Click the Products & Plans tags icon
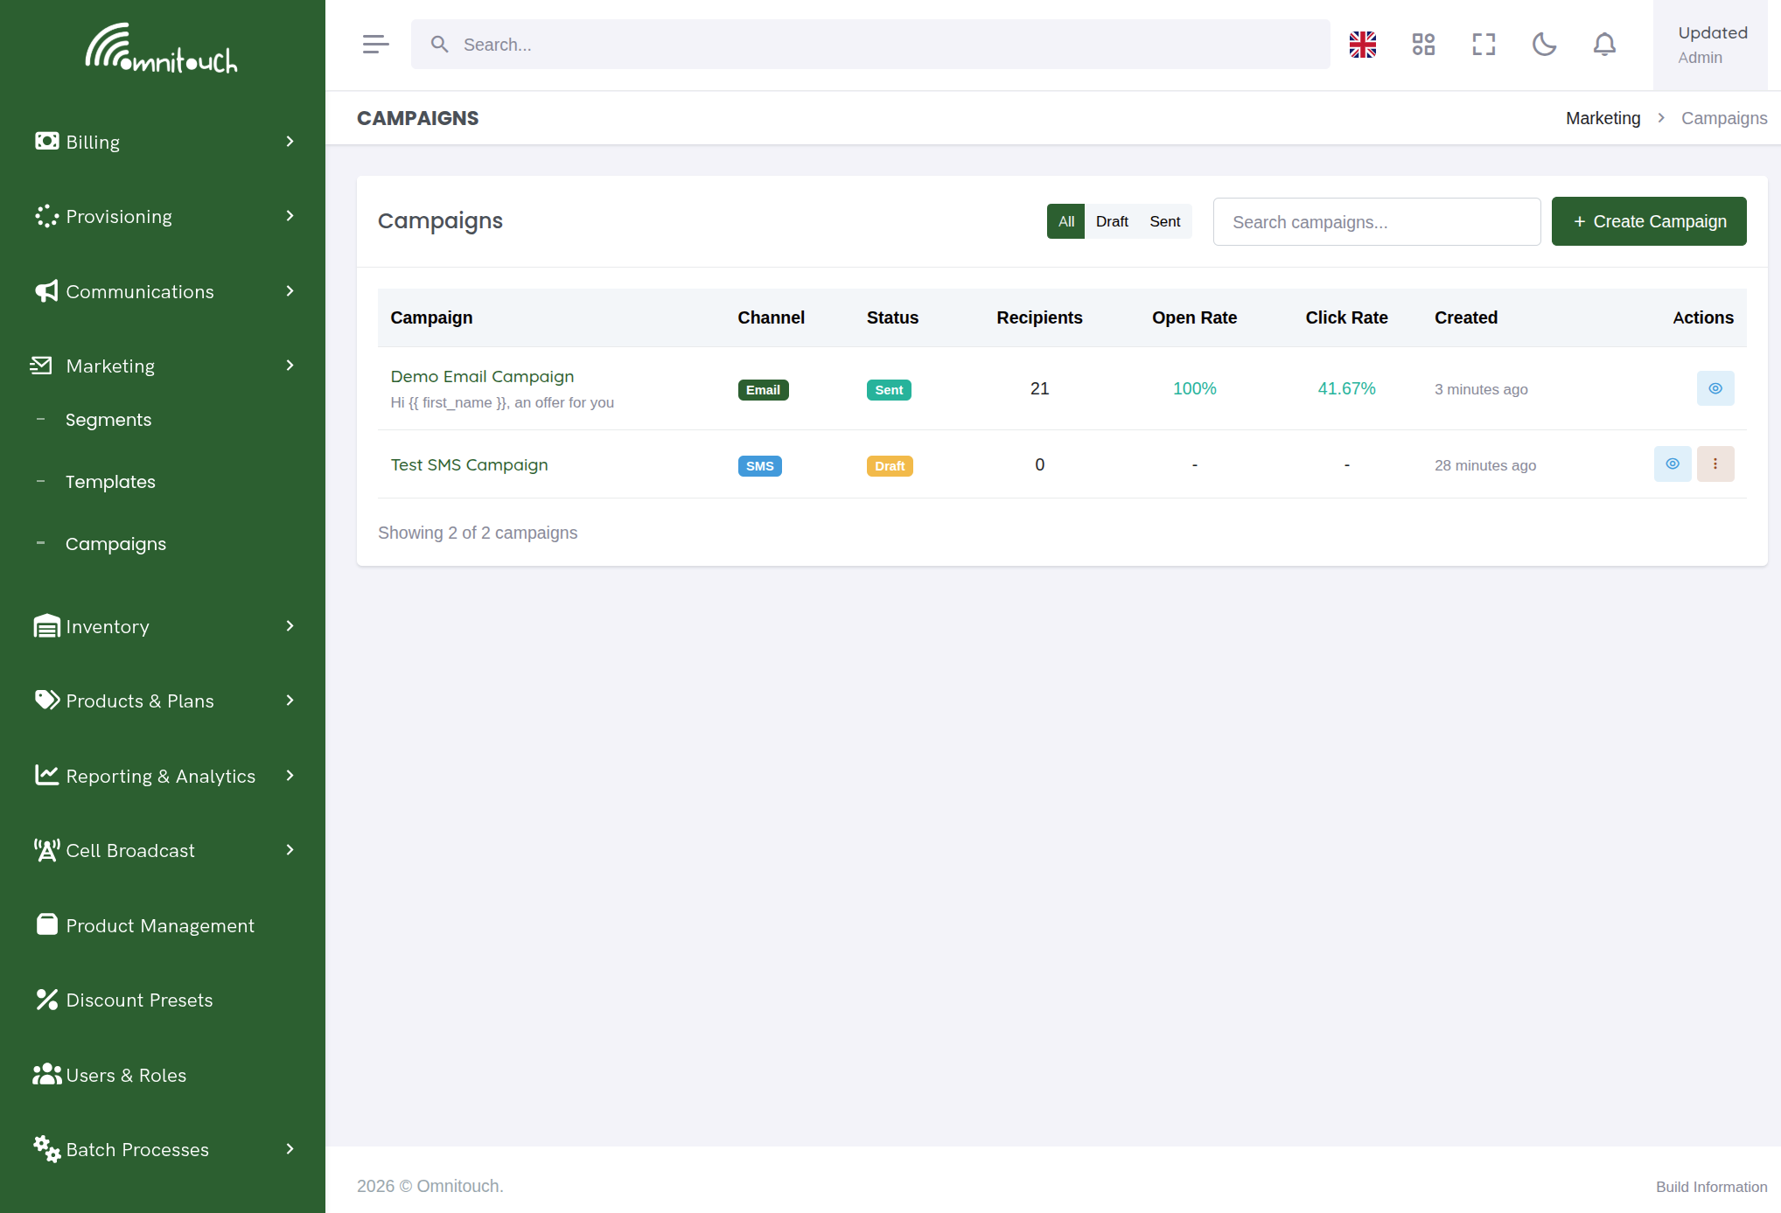 (47, 701)
